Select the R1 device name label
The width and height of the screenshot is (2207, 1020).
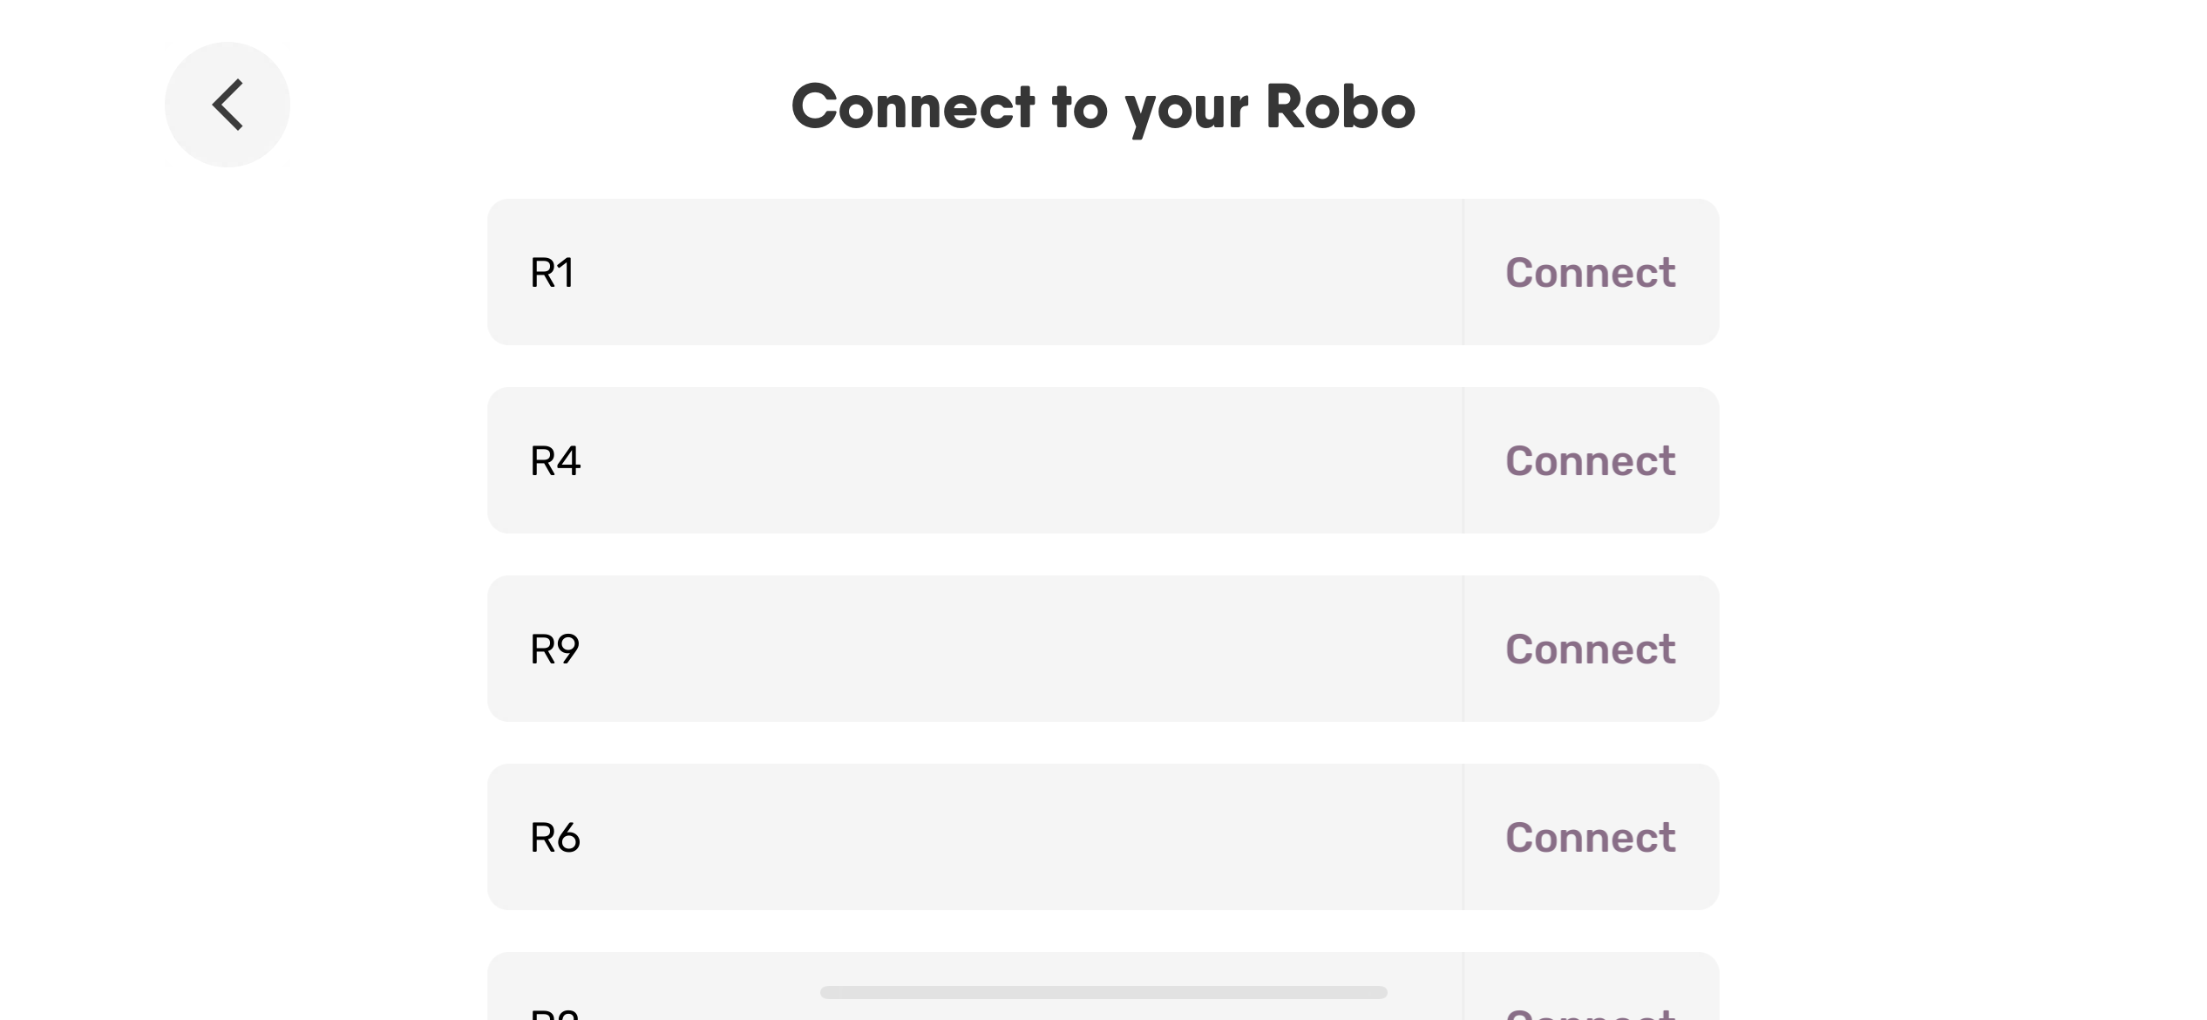pos(552,272)
